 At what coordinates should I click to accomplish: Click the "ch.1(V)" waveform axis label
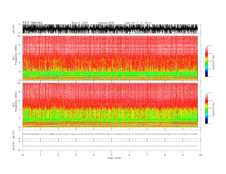click(14, 29)
